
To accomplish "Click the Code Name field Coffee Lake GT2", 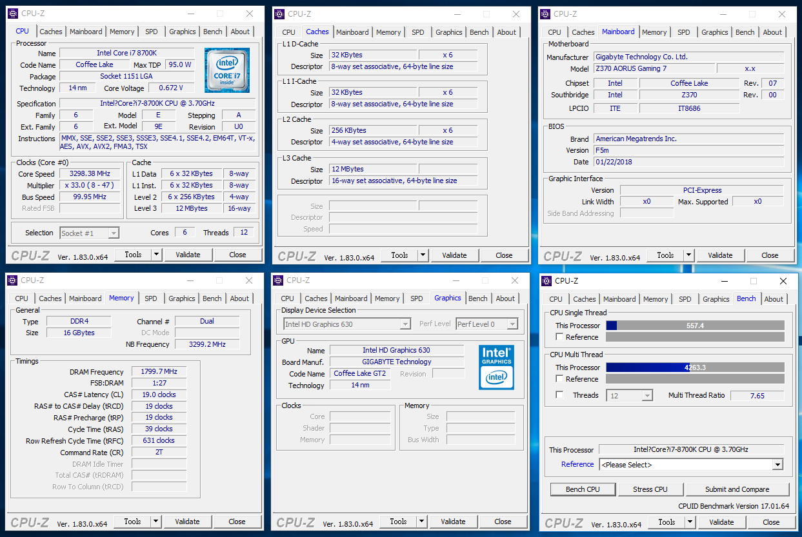I will coord(360,374).
